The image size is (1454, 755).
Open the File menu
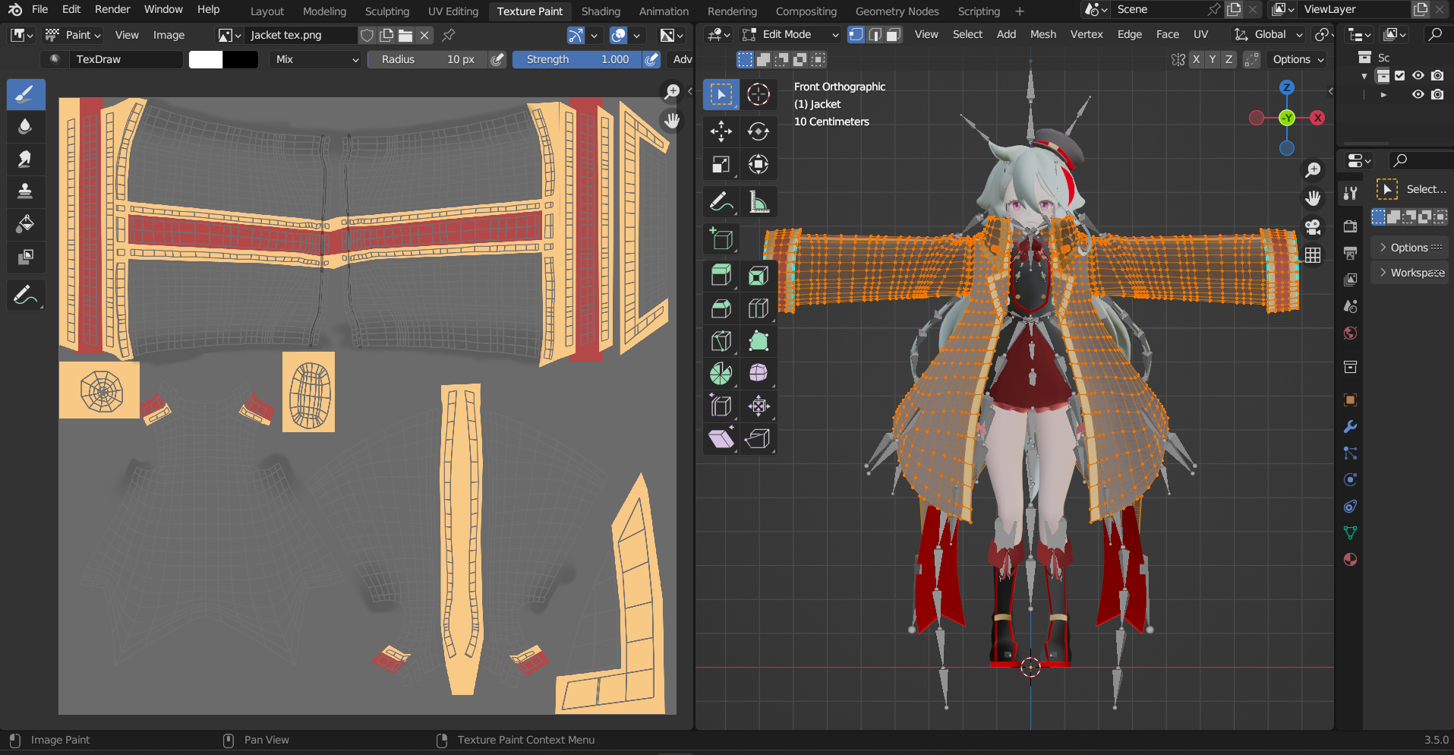coord(40,10)
